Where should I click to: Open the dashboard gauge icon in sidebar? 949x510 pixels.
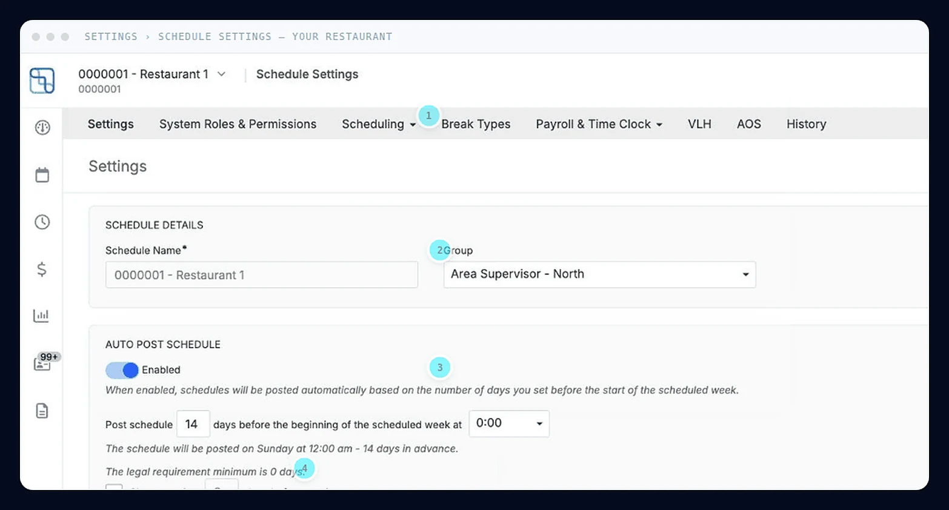point(42,127)
